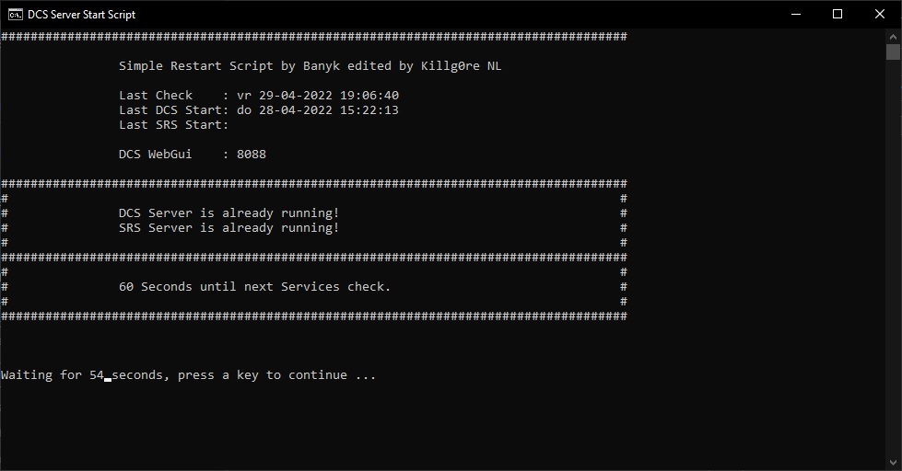This screenshot has width=902, height=471.
Task: Click the scrollbar up arrow
Action: tap(893, 36)
